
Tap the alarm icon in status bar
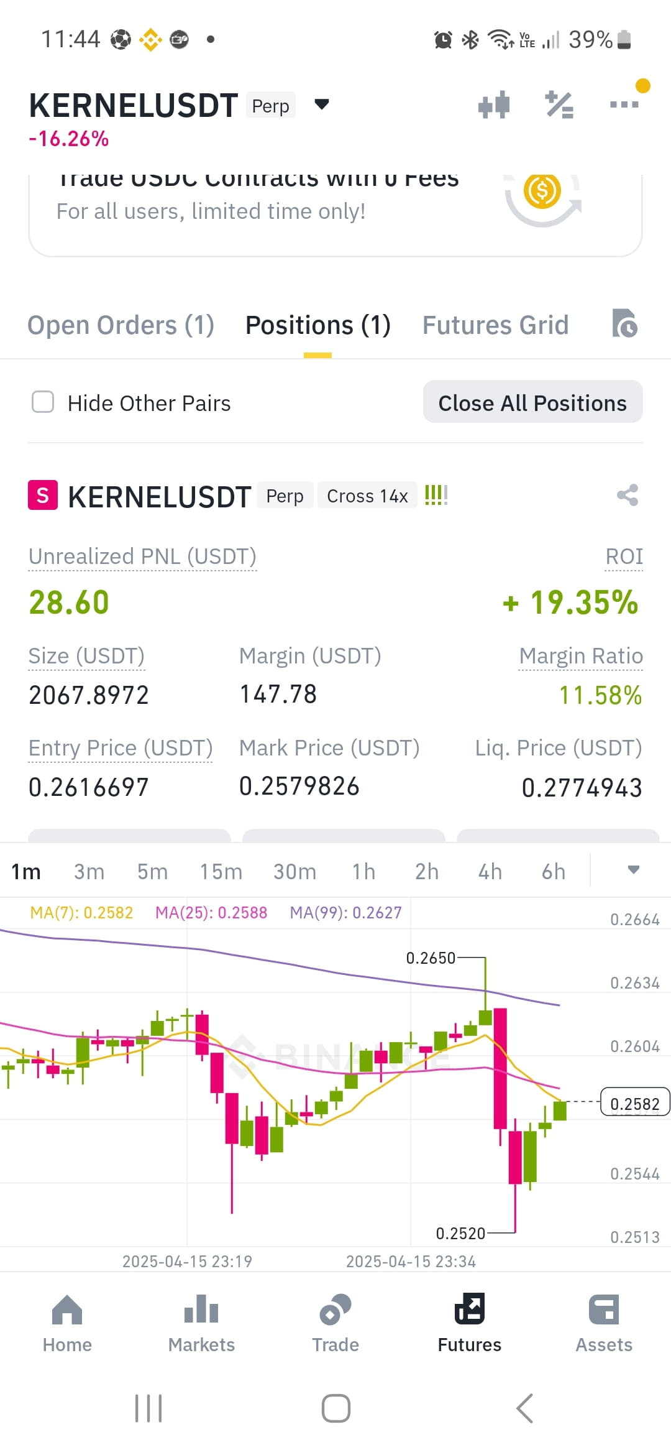tap(443, 40)
